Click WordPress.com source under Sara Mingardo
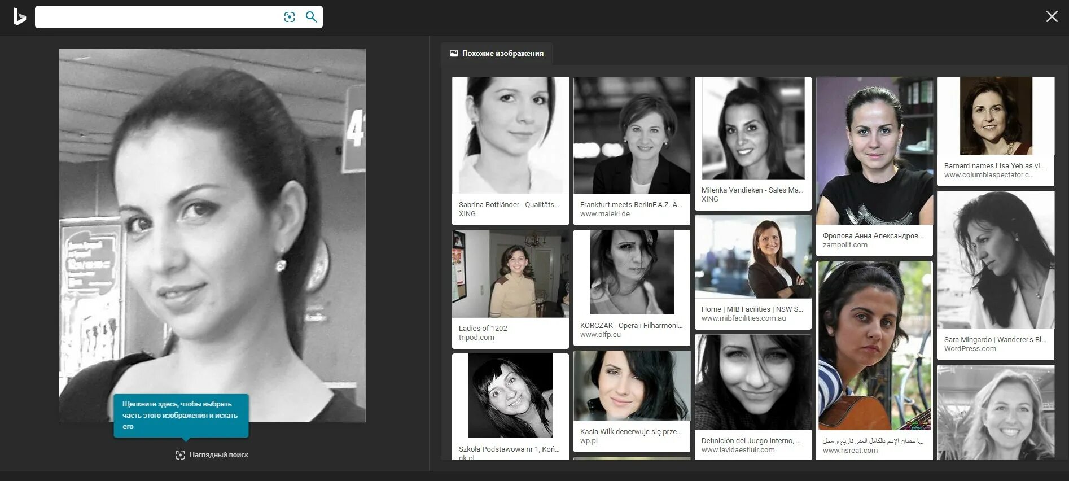The width and height of the screenshot is (1069, 481). click(x=970, y=348)
